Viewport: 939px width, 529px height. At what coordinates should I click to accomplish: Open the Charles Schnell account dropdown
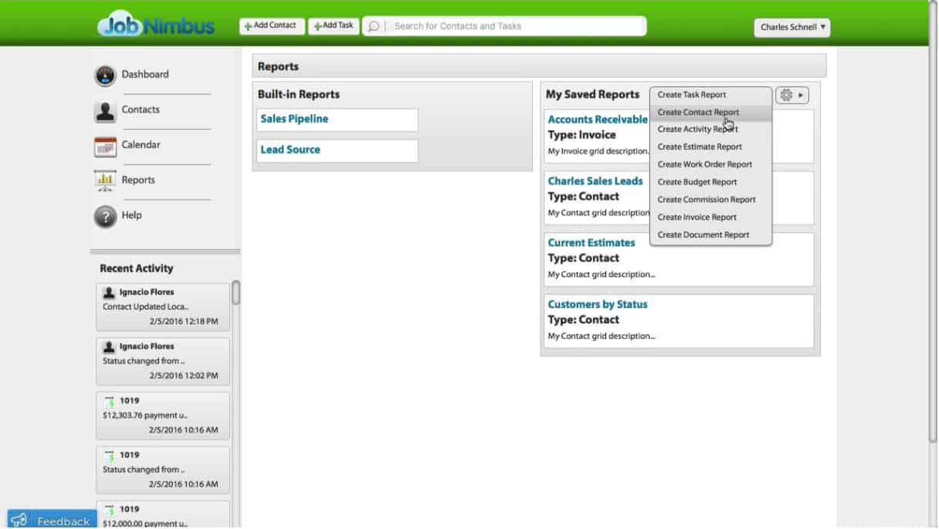(792, 27)
